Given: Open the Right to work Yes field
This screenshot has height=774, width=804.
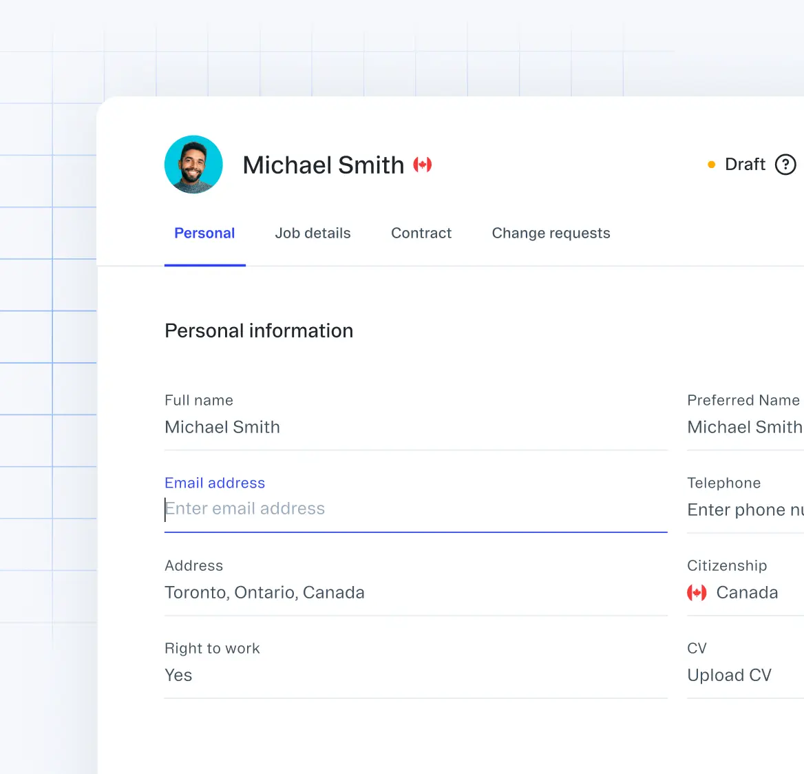Looking at the screenshot, I should point(179,675).
